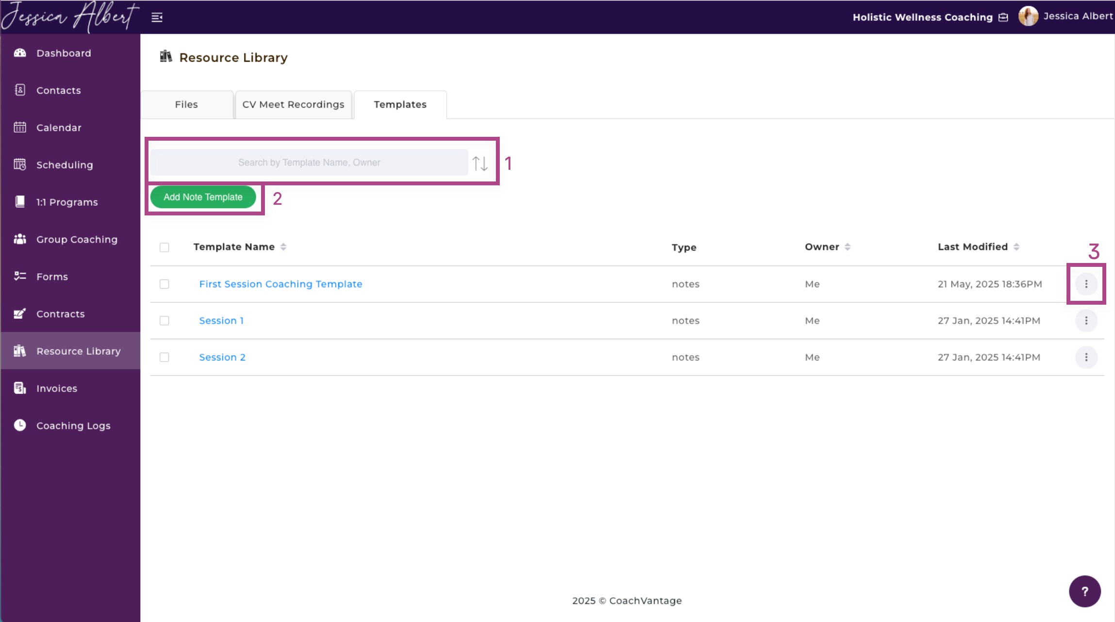The image size is (1115, 622).
Task: Click the Invoices document icon
Action: (20, 388)
